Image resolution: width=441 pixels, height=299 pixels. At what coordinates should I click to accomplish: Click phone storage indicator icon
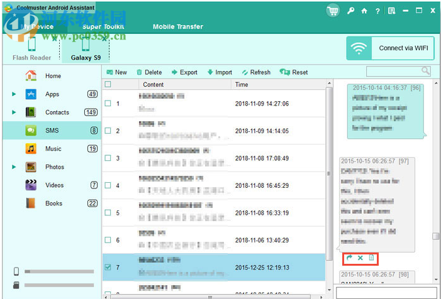pyautogui.click(x=16, y=271)
